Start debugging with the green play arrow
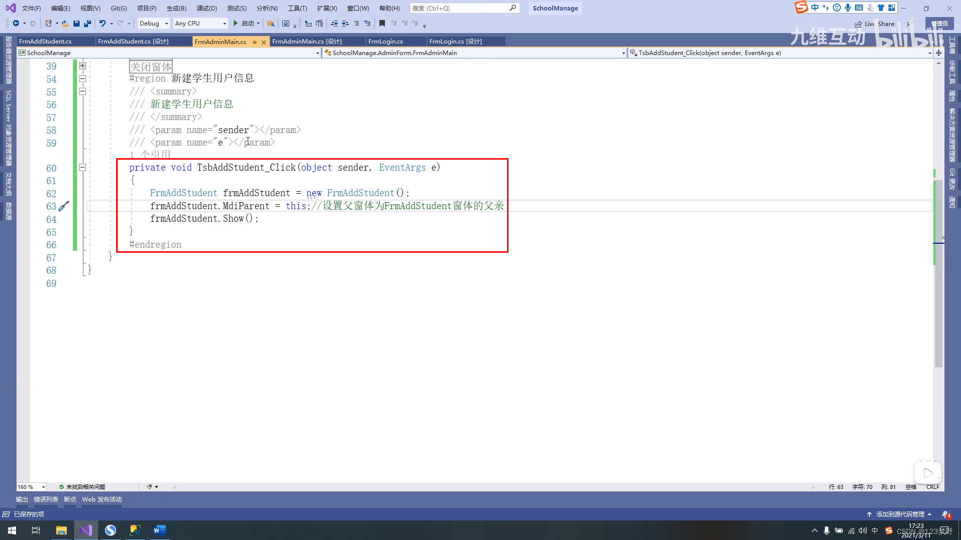Screen dimensions: 961x540 pos(235,23)
